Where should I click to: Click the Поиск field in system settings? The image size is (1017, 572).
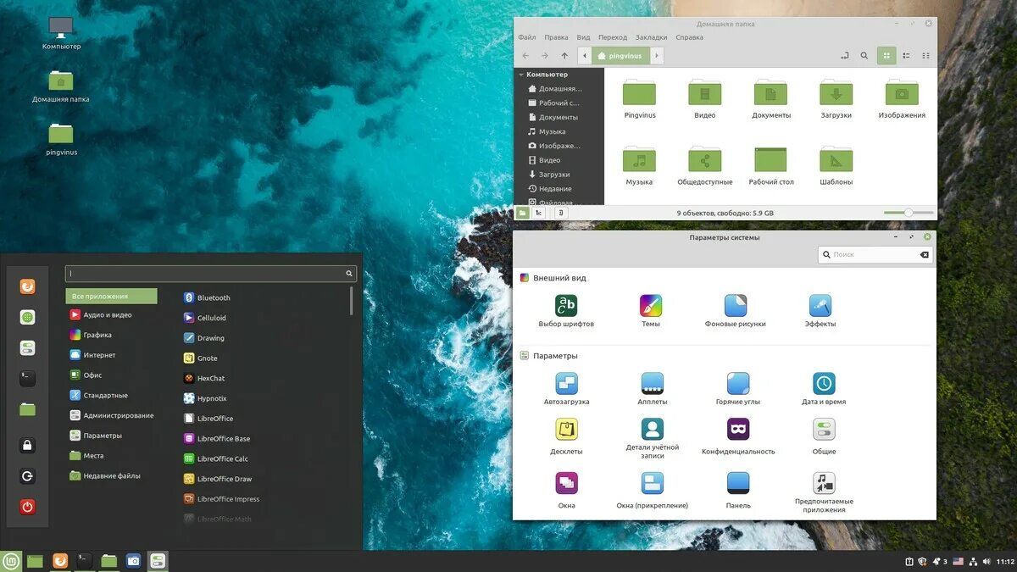click(875, 254)
